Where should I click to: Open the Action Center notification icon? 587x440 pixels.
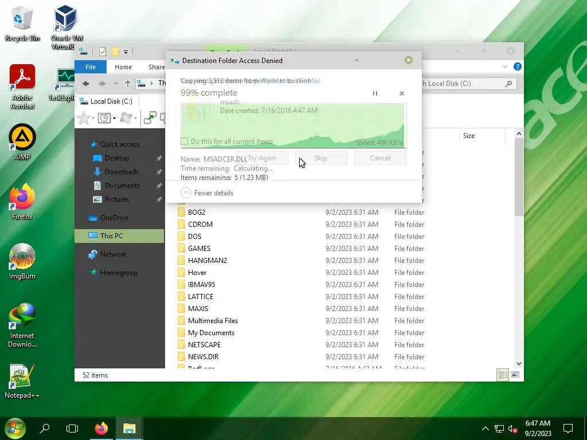click(568, 429)
